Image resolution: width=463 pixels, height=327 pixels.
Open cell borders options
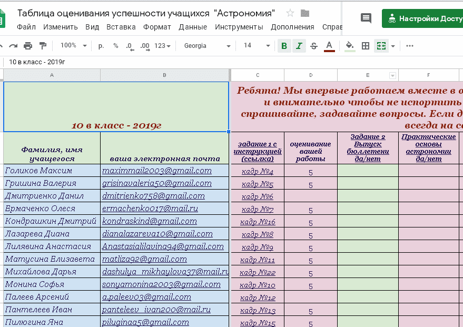[x=366, y=46]
